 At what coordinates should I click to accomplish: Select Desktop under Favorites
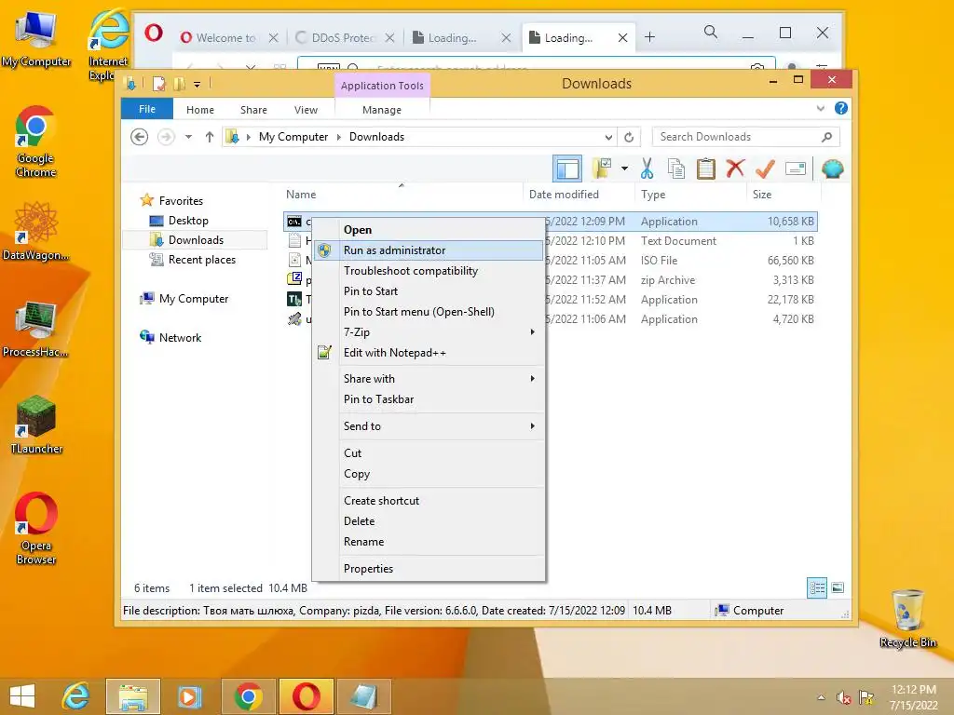click(188, 221)
